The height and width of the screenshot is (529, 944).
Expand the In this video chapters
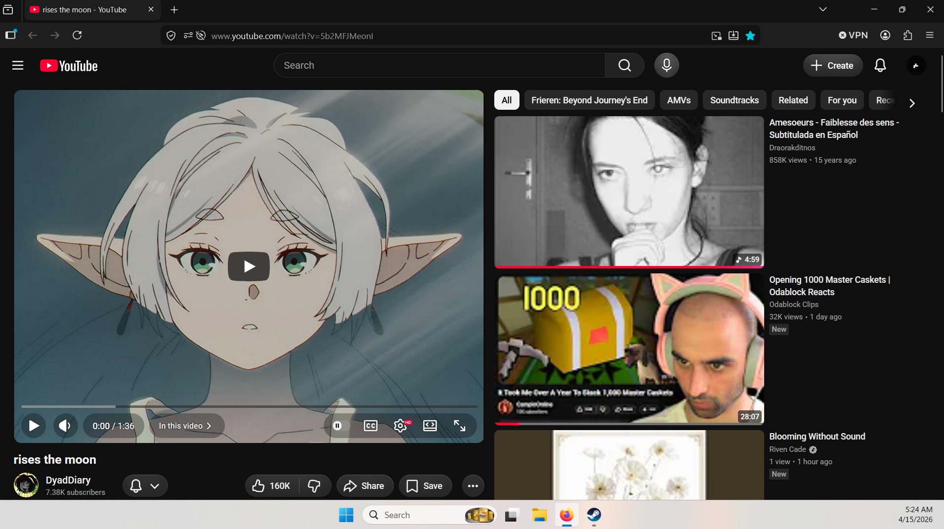(185, 426)
